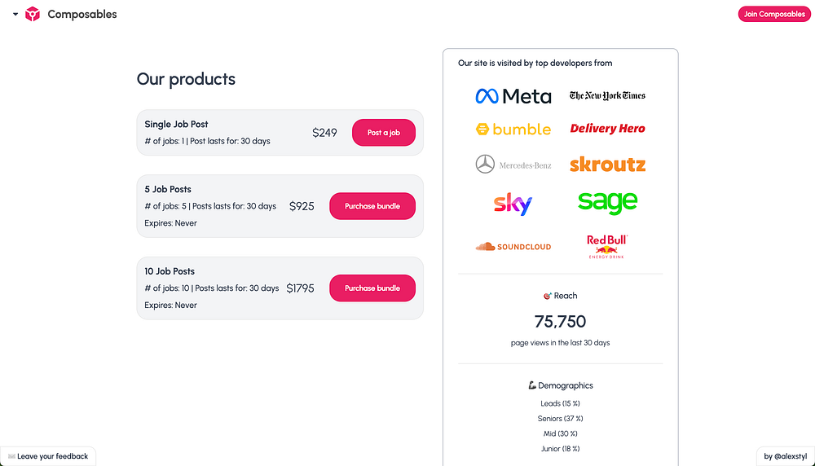Select the SoundCloud logo
The width and height of the screenshot is (815, 466).
pyautogui.click(x=513, y=246)
